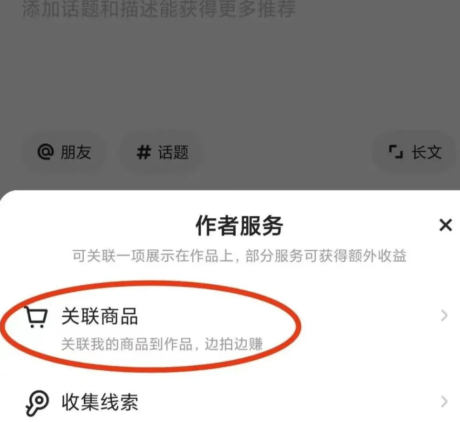Close the 作者服务 panel with the X
This screenshot has height=422, width=460.
click(445, 225)
